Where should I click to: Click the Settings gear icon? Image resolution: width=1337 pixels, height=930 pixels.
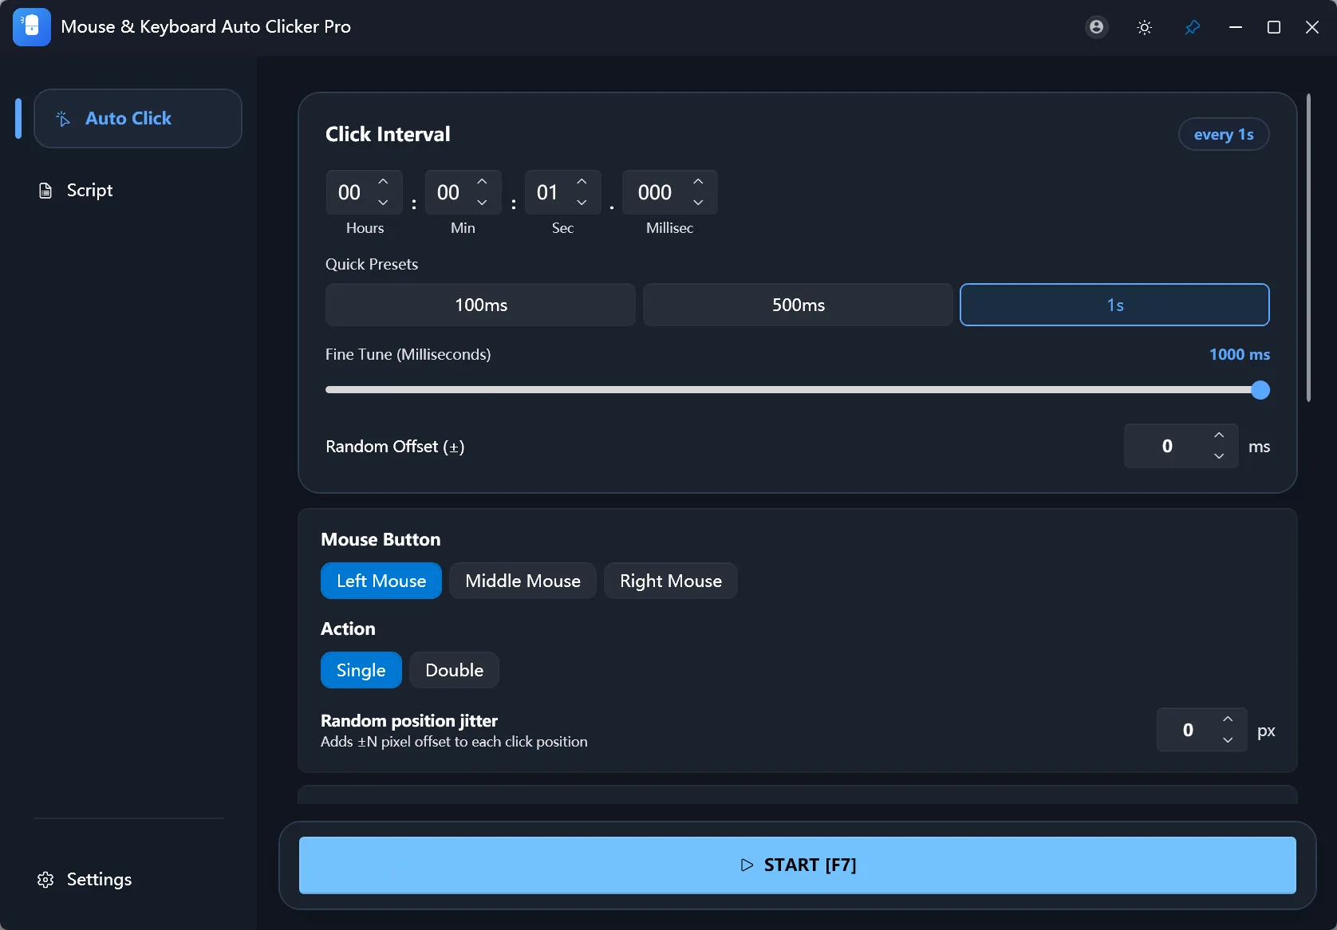point(45,880)
